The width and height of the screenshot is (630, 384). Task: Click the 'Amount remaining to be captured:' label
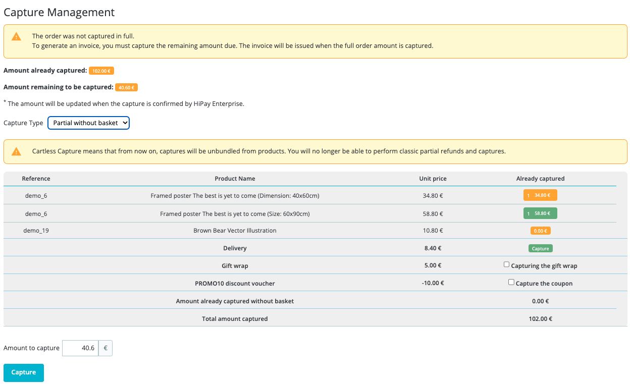(x=59, y=87)
